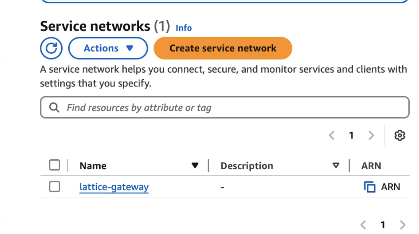Sort by Name column arrow
This screenshot has width=419, height=234.
pyautogui.click(x=195, y=166)
